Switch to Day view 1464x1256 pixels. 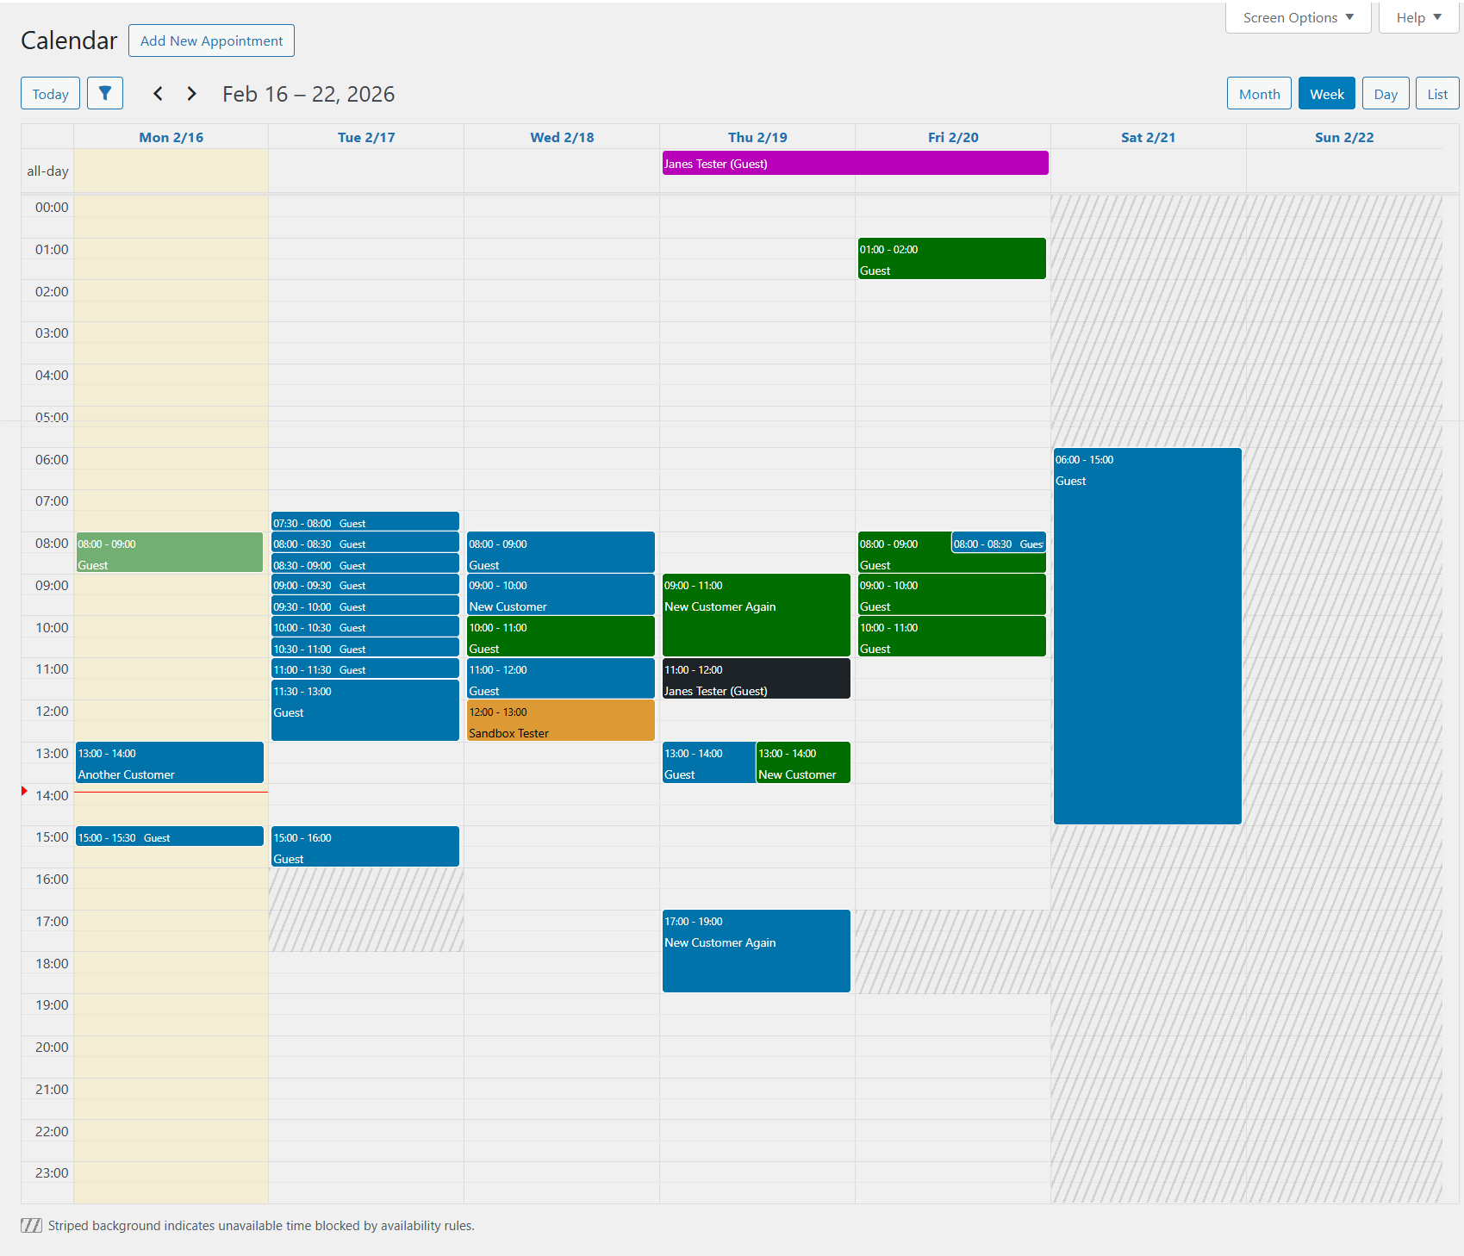[1385, 93]
